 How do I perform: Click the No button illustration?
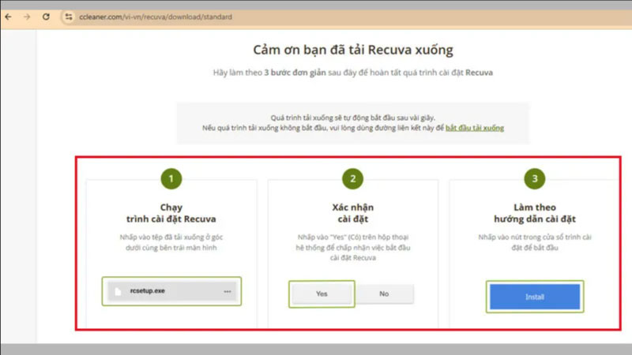384,293
